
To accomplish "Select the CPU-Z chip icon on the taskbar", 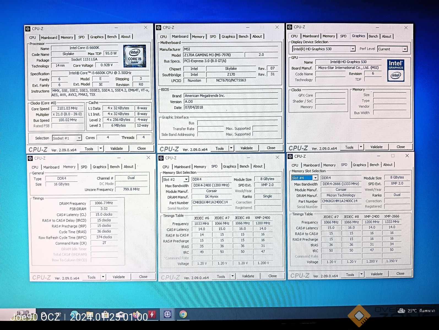I will 167,314.
